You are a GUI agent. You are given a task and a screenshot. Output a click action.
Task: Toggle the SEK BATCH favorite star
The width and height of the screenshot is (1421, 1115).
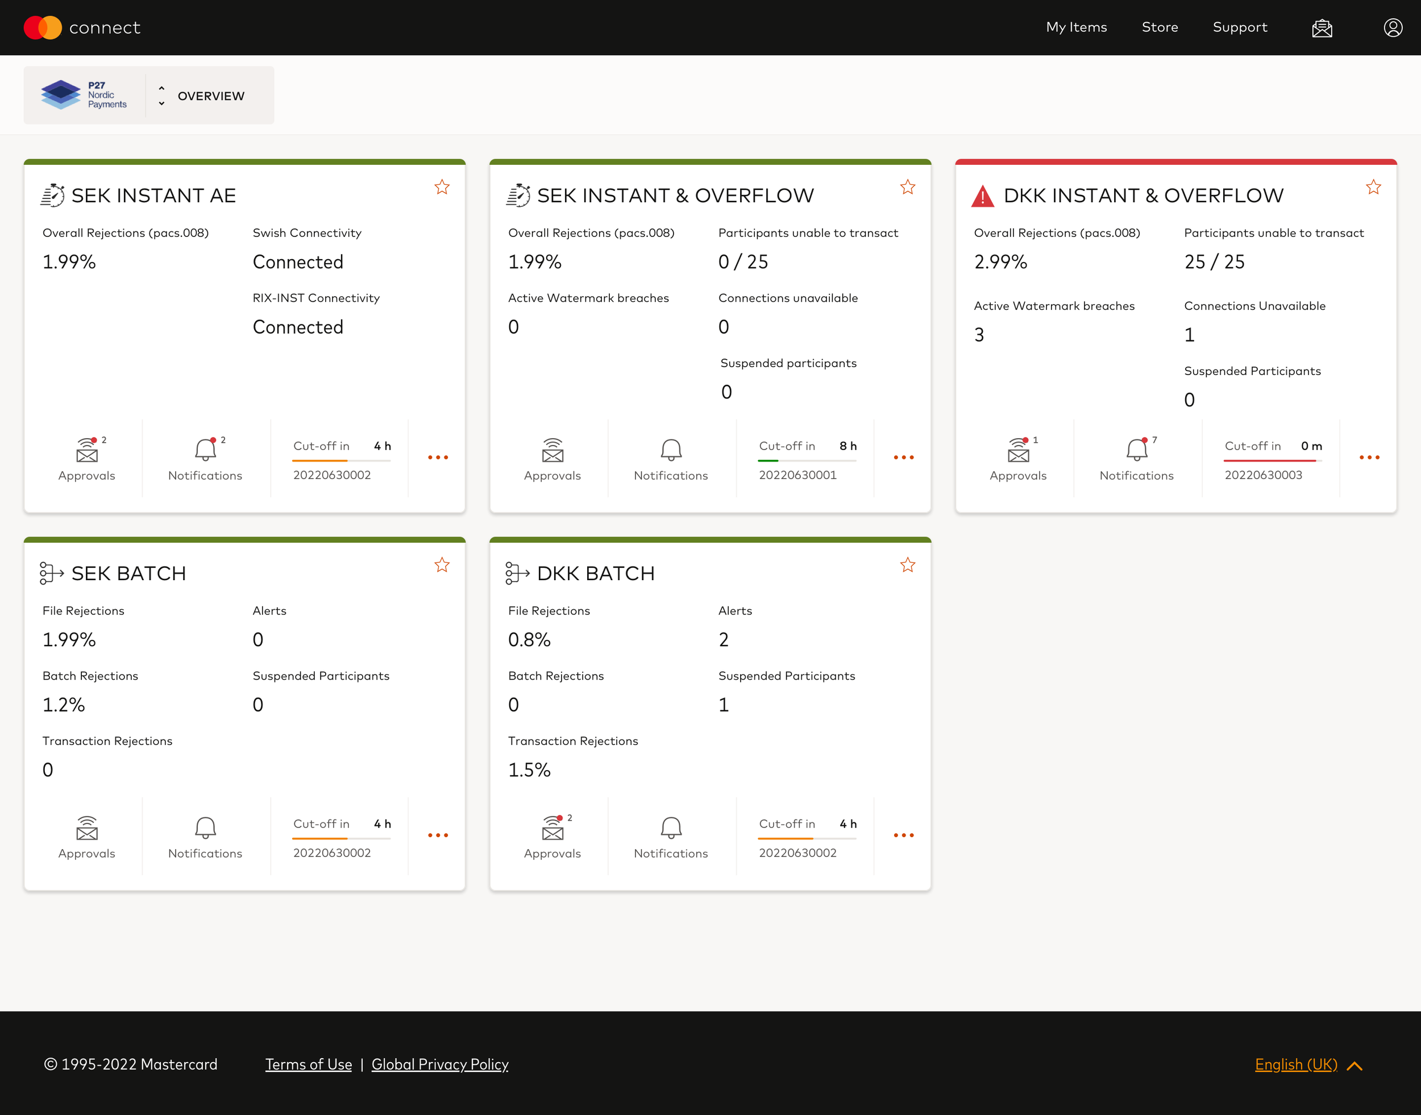point(442,565)
